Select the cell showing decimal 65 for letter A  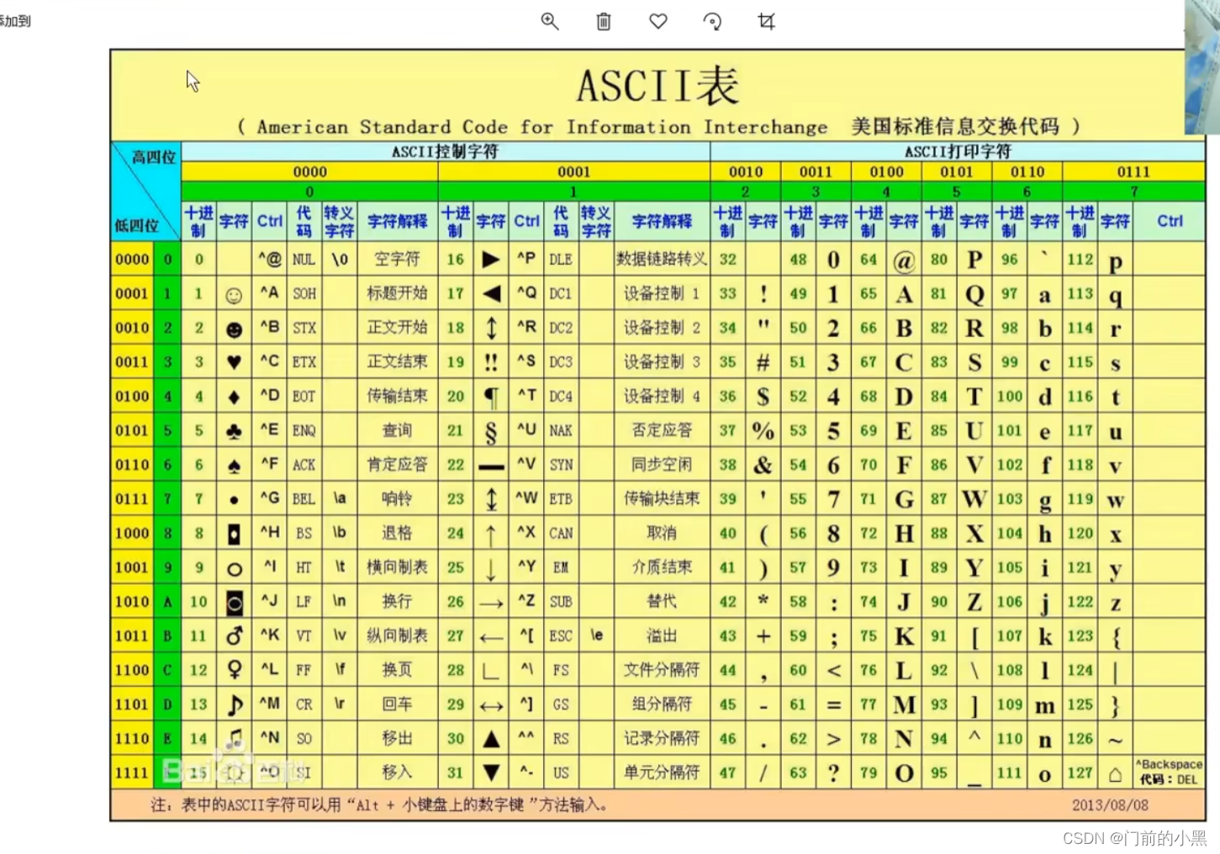869,293
